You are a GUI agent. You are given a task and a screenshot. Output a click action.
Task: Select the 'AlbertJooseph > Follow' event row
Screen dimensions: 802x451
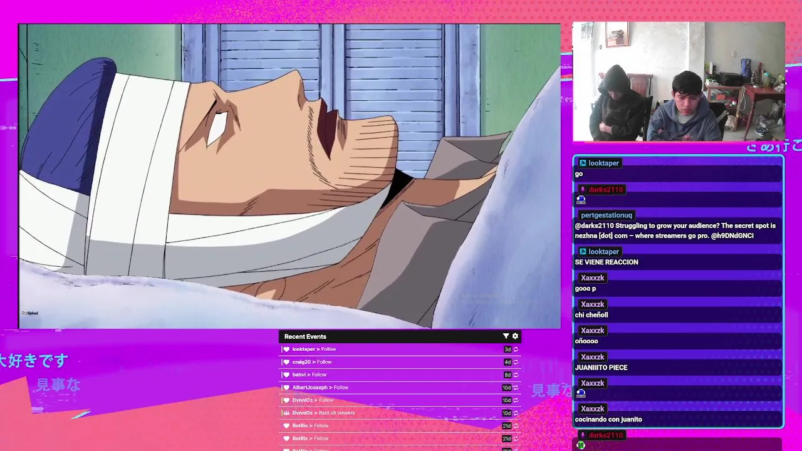400,388
